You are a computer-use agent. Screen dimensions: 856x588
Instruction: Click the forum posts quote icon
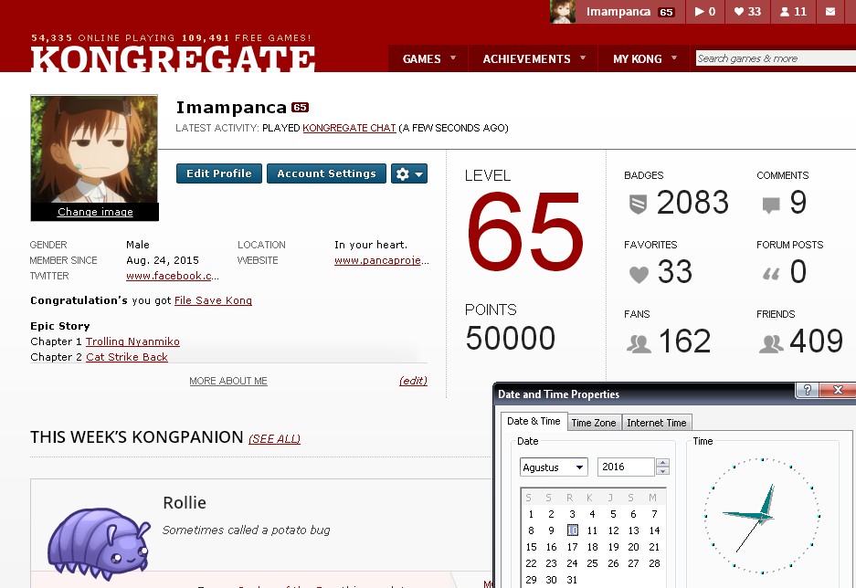[771, 274]
